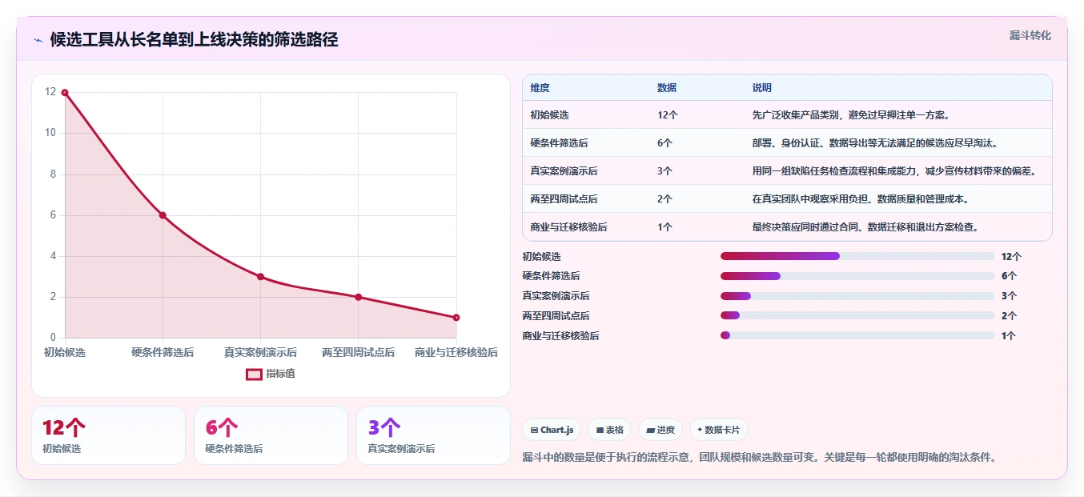
Task: Open the 6个 硬条件筛选后 stat card
Action: click(x=271, y=435)
